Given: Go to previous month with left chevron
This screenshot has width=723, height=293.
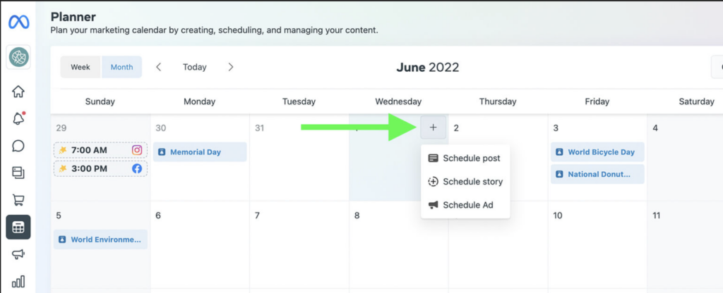Looking at the screenshot, I should pyautogui.click(x=159, y=67).
